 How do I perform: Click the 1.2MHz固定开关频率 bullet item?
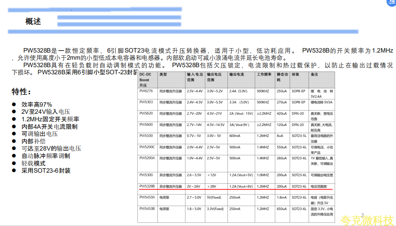tap(50, 119)
